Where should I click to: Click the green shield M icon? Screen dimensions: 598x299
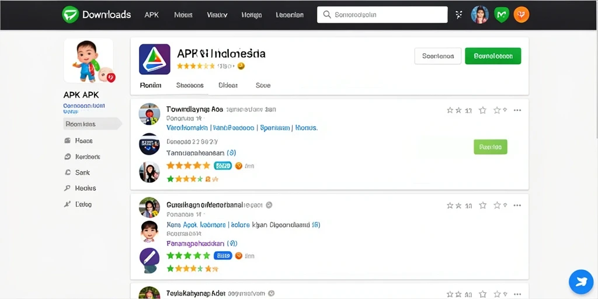502,15
